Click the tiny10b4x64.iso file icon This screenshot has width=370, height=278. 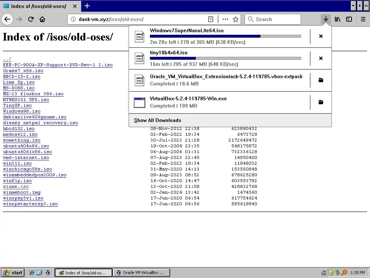pos(139,58)
